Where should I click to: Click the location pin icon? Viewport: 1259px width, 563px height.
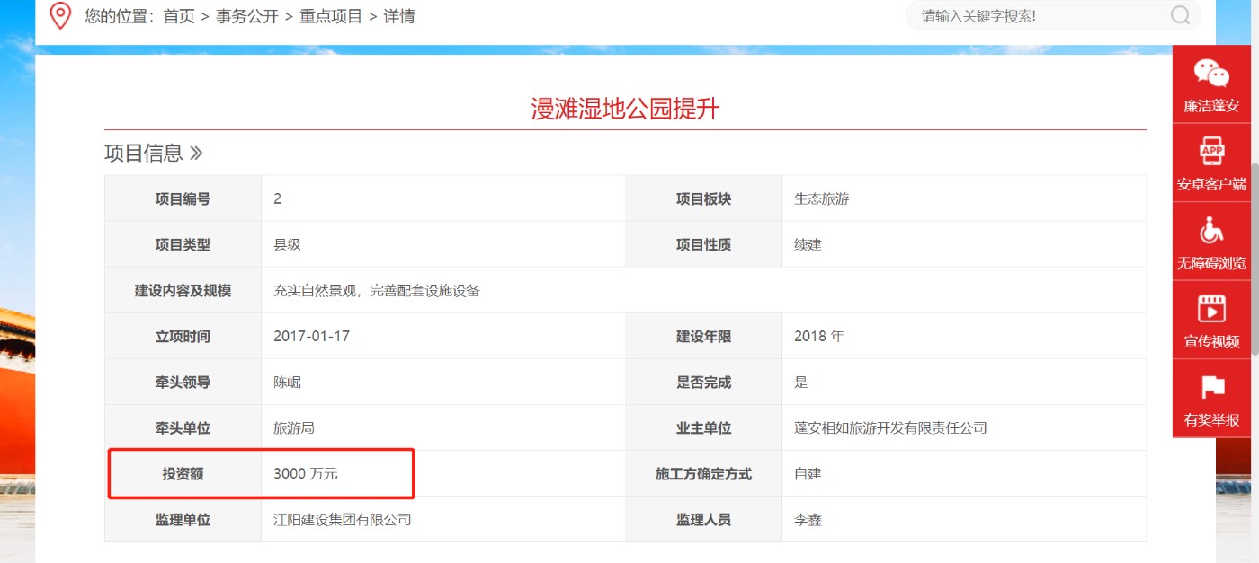(60, 15)
